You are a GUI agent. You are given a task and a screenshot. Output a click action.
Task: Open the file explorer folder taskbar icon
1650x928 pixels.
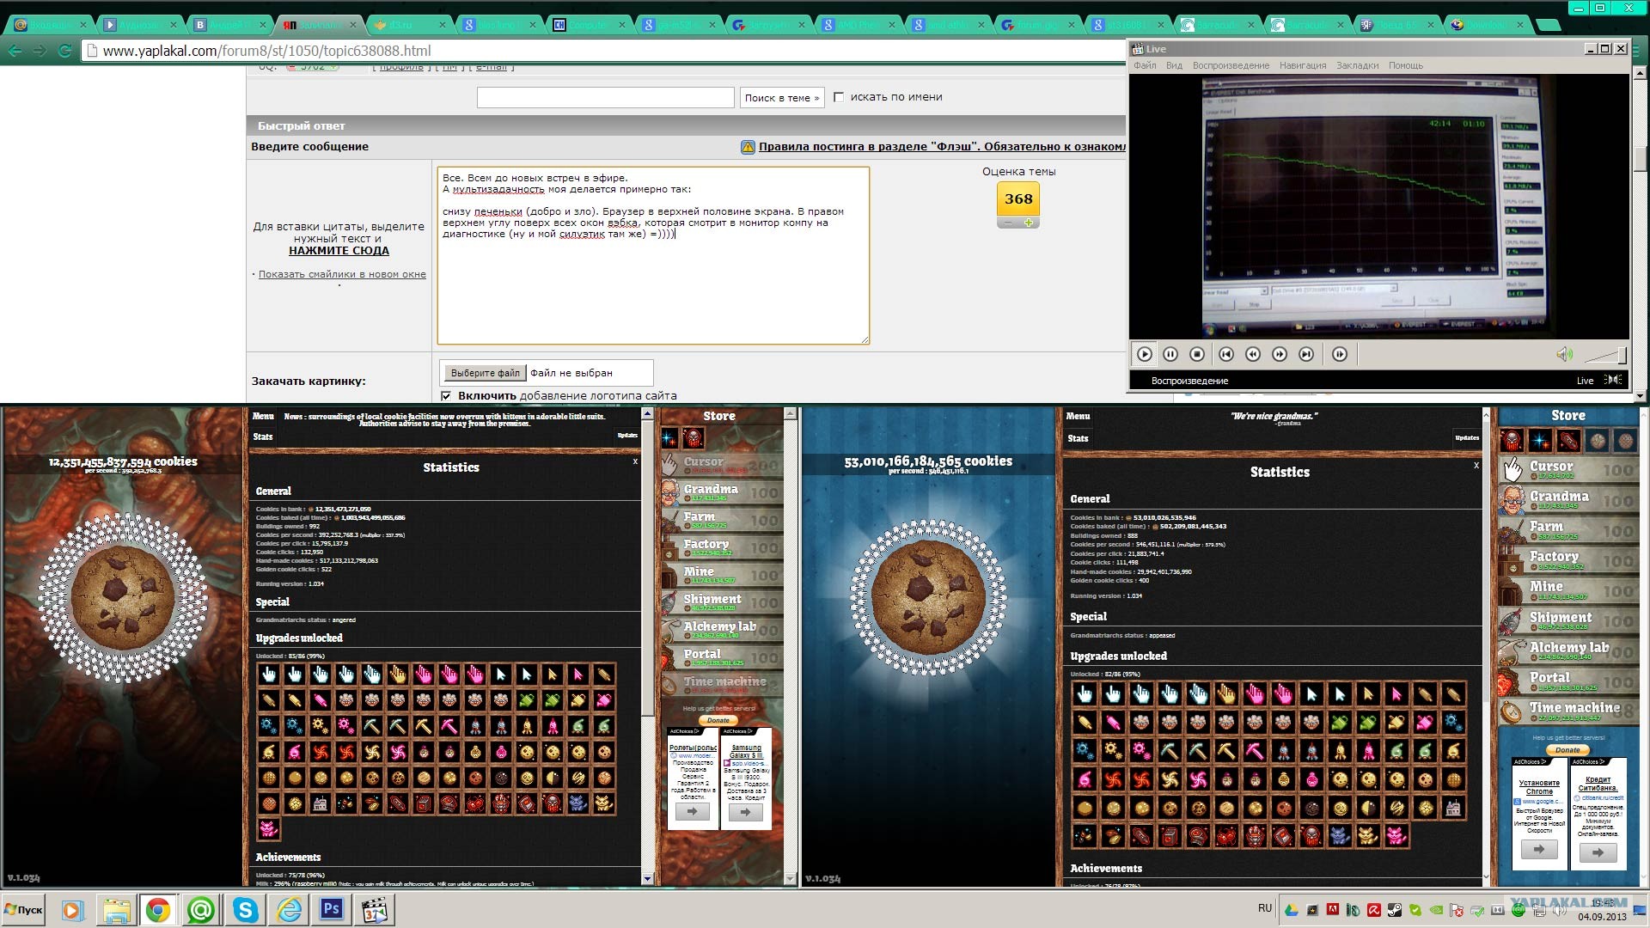(116, 910)
